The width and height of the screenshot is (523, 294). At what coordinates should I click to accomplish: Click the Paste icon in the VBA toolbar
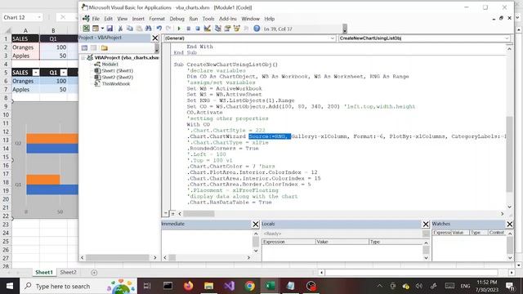(139, 29)
